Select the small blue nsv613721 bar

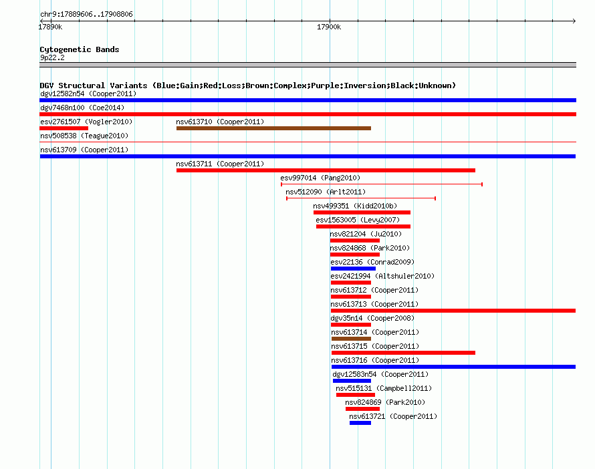coord(360,423)
